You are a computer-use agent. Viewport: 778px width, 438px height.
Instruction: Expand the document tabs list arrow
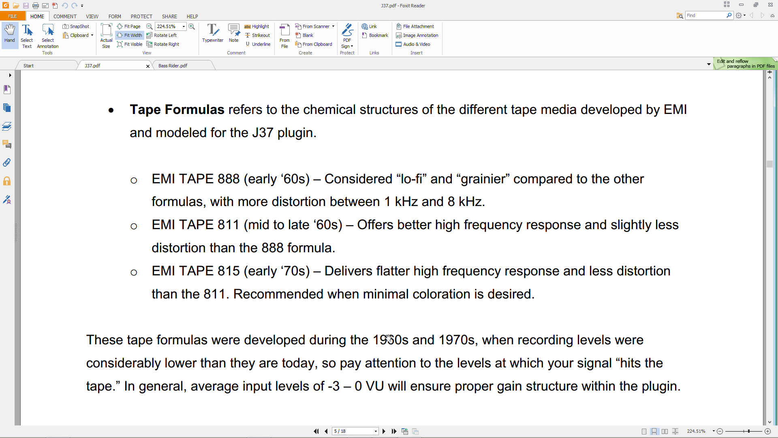coord(709,64)
